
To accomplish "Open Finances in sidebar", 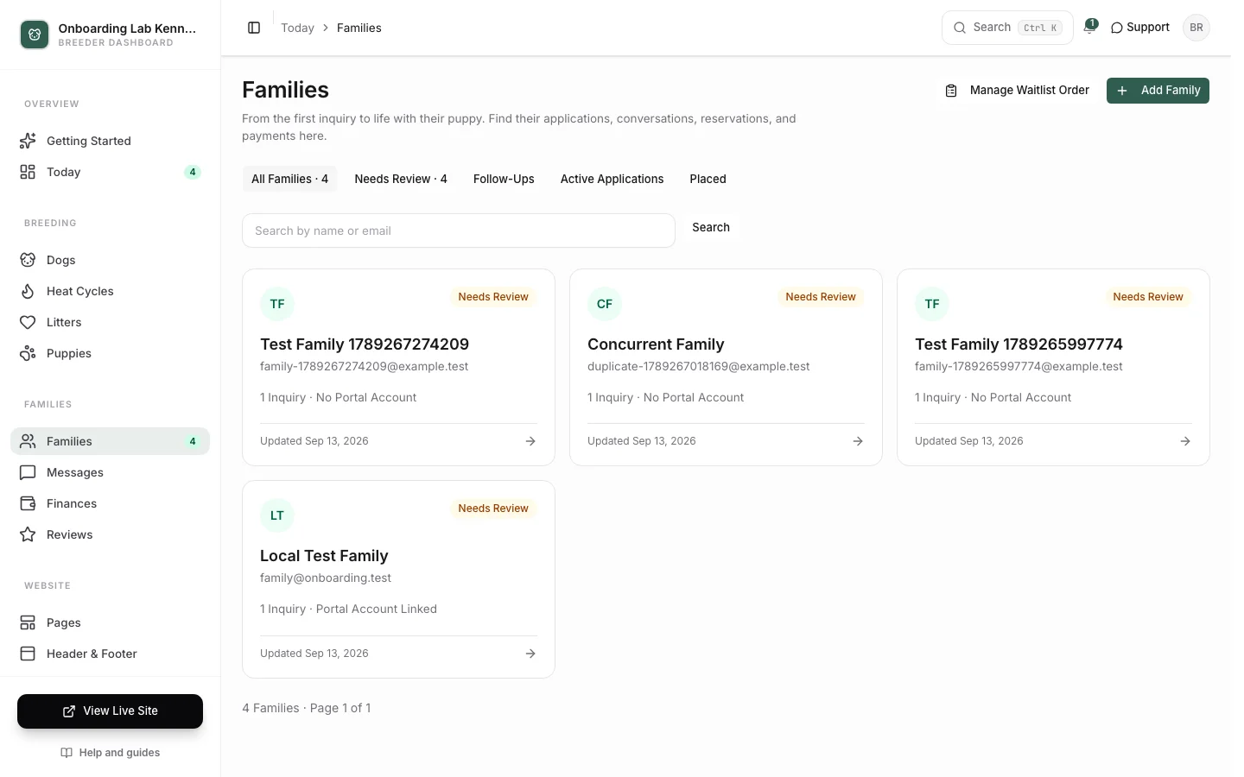I will [110, 503].
